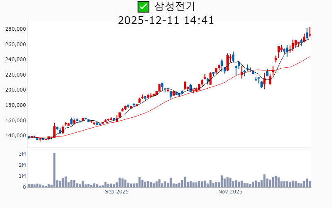Click the 1M volume axis label

[22, 176]
